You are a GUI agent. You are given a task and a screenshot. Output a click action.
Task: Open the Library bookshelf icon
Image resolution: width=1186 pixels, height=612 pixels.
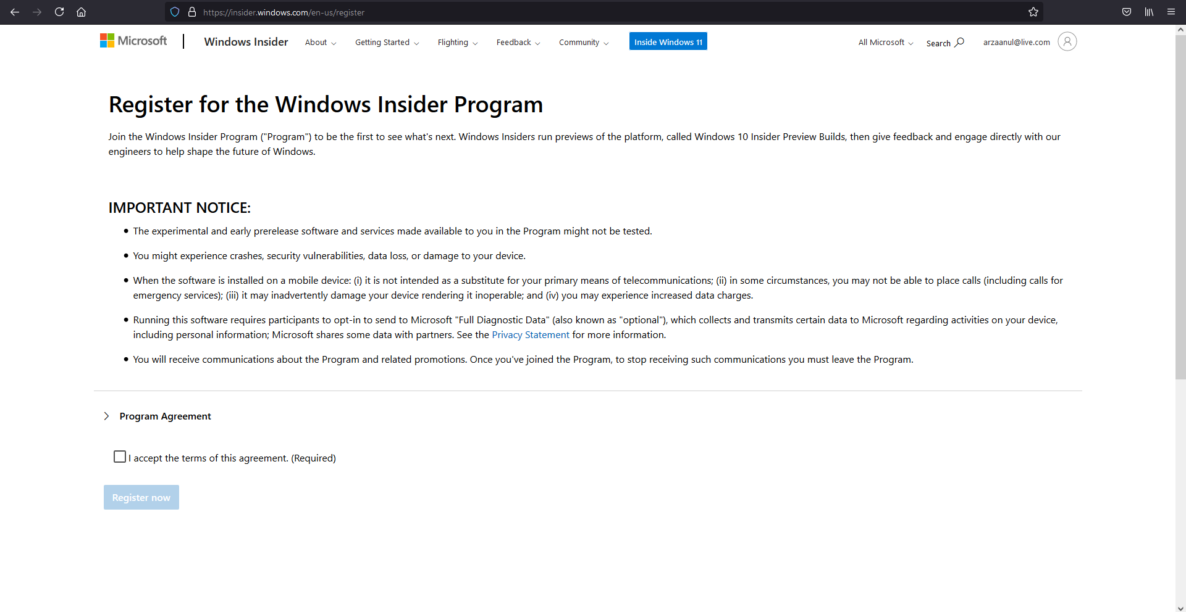[x=1149, y=12]
